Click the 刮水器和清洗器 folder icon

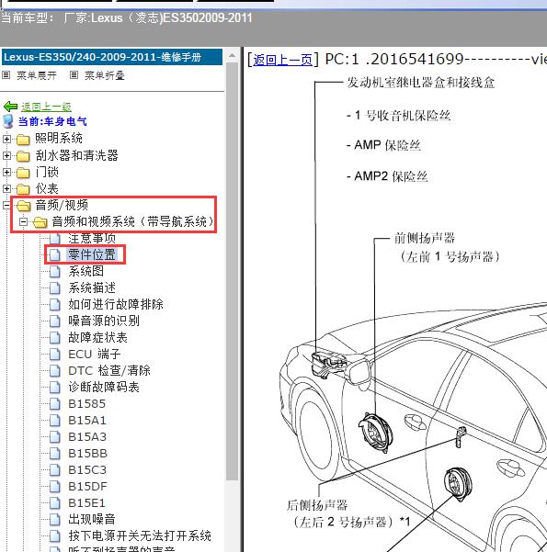coord(23,155)
